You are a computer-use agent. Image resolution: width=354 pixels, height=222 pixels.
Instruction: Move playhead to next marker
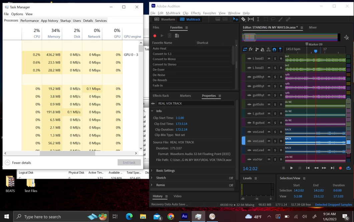coord(332,168)
